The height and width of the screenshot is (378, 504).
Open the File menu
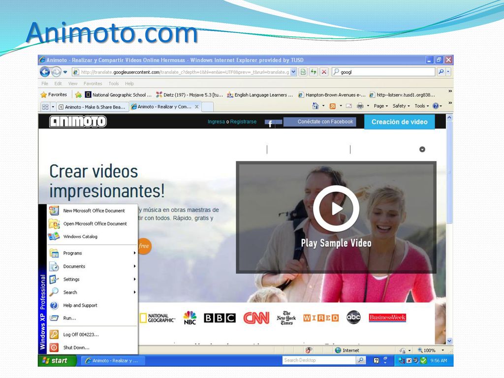pyautogui.click(x=45, y=84)
